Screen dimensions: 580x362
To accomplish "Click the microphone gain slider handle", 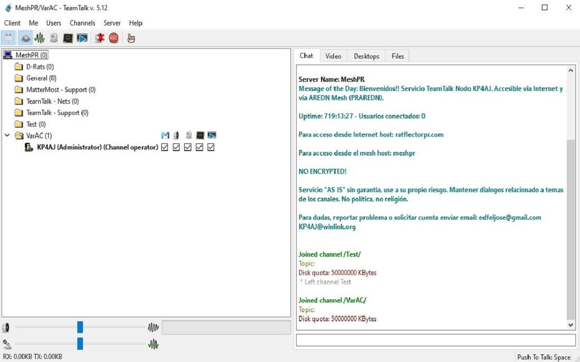I will [80, 344].
